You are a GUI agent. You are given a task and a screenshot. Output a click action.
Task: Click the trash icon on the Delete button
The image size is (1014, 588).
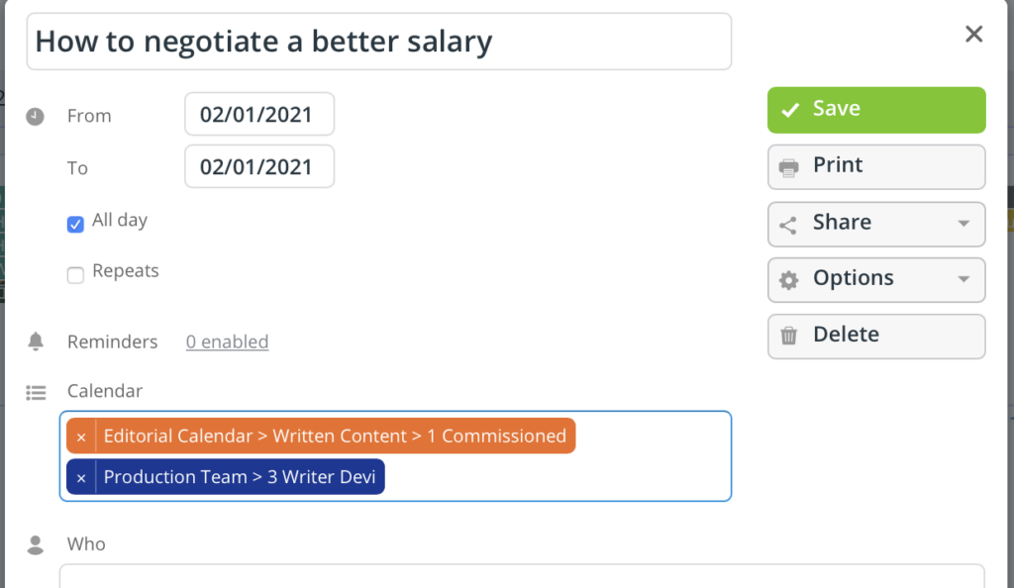point(789,335)
